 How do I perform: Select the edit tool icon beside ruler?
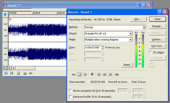coord(5,14)
